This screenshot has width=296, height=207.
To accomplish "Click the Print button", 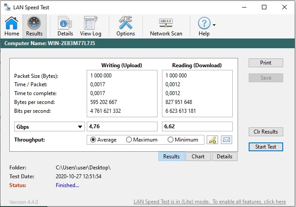I will point(266,63).
